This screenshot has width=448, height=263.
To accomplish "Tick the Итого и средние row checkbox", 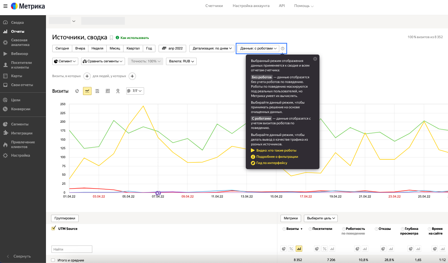I will [53, 260].
